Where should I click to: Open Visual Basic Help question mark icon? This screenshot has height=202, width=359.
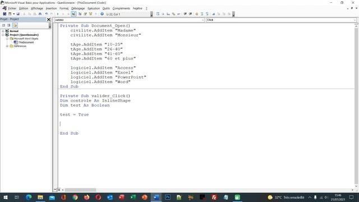(x=102, y=14)
